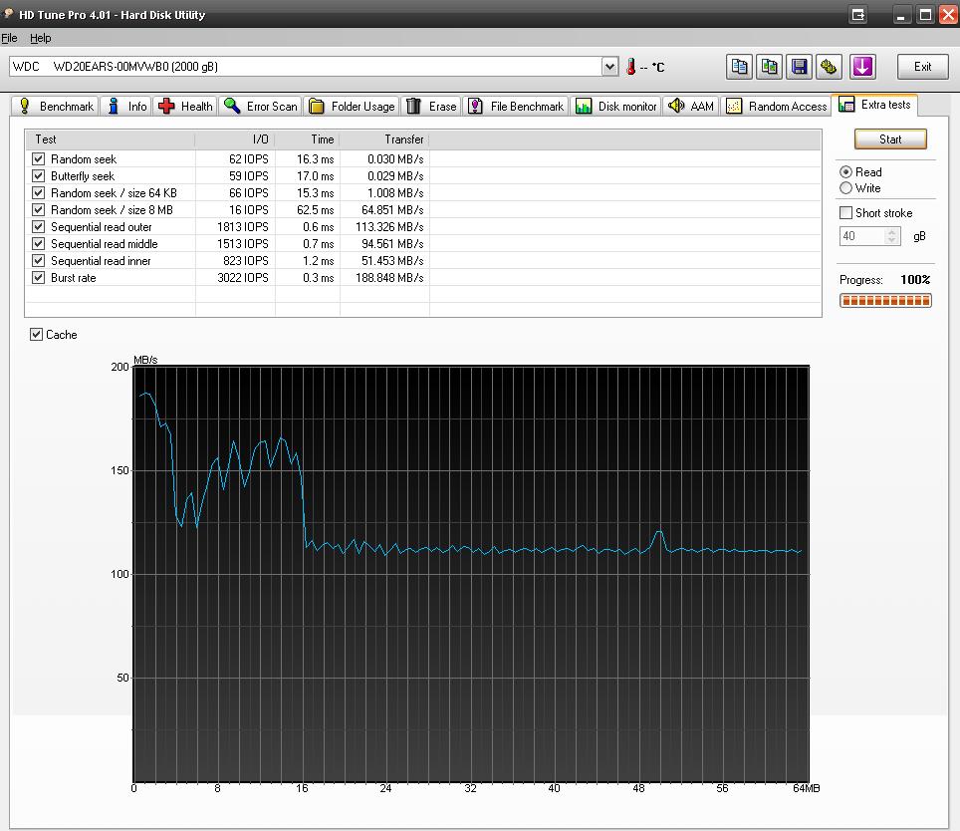The width and height of the screenshot is (960, 831).
Task: Disable Sequential read outer test
Action: pyautogui.click(x=38, y=226)
